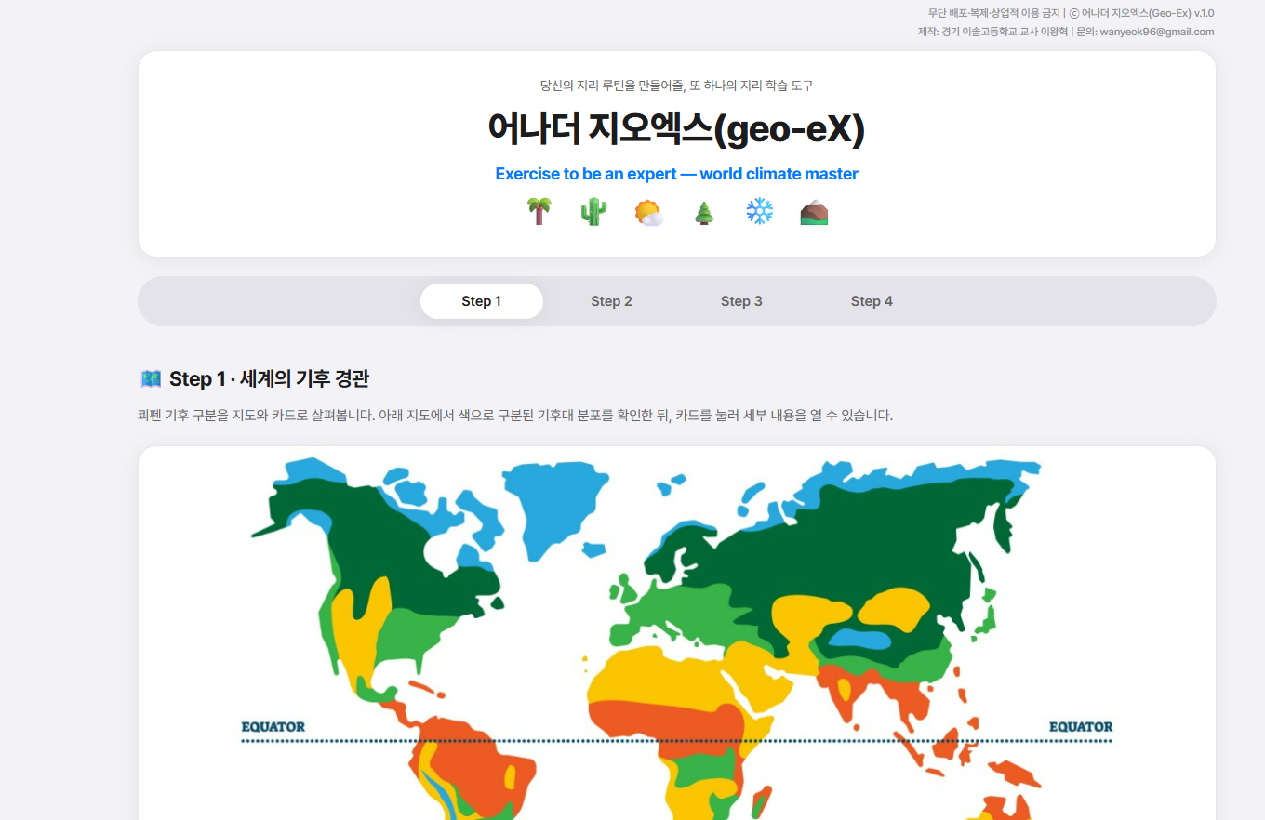The image size is (1265, 820).
Task: Click the map icon beside Step 1 heading
Action: click(151, 378)
